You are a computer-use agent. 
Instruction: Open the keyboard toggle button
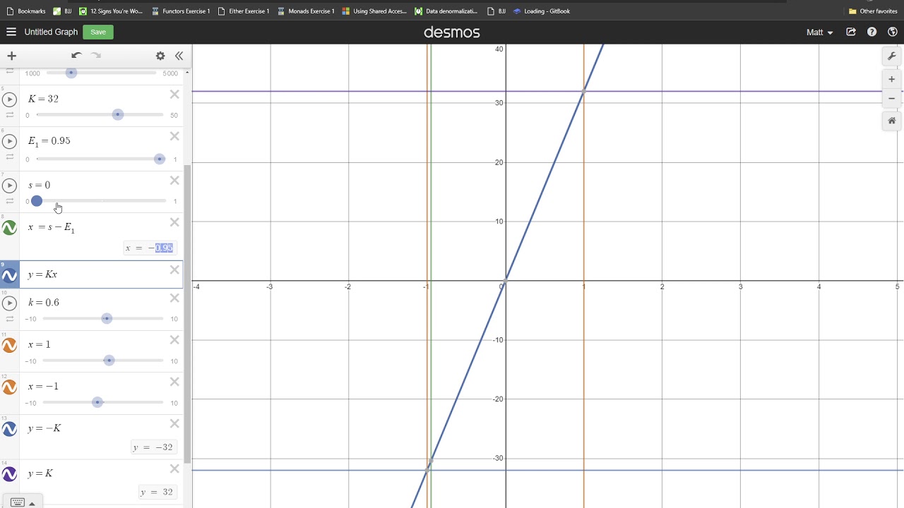pyautogui.click(x=22, y=502)
